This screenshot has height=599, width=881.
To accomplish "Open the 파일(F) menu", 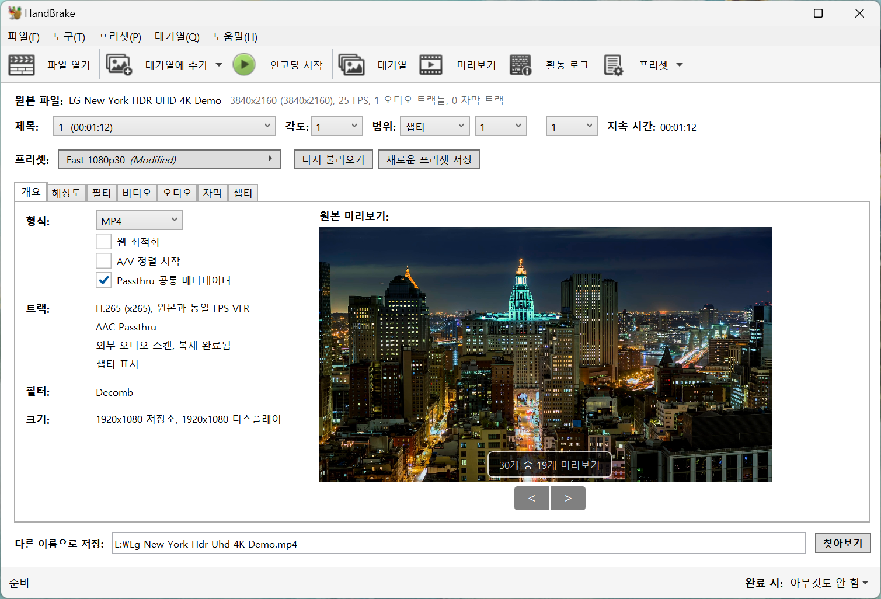I will pos(23,37).
